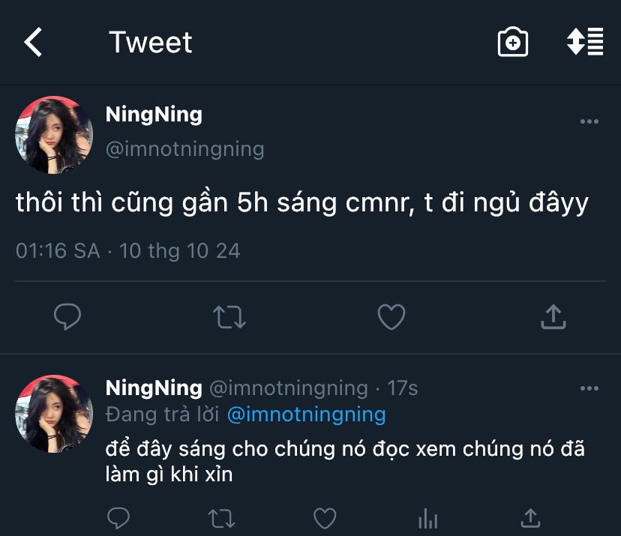Open the main tweet's author name NingNing
The width and height of the screenshot is (621, 536).
154,115
